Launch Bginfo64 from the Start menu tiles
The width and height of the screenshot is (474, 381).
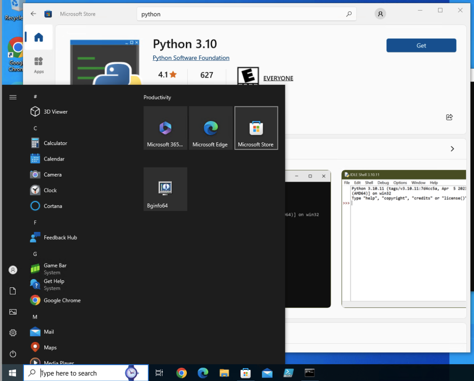(165, 189)
